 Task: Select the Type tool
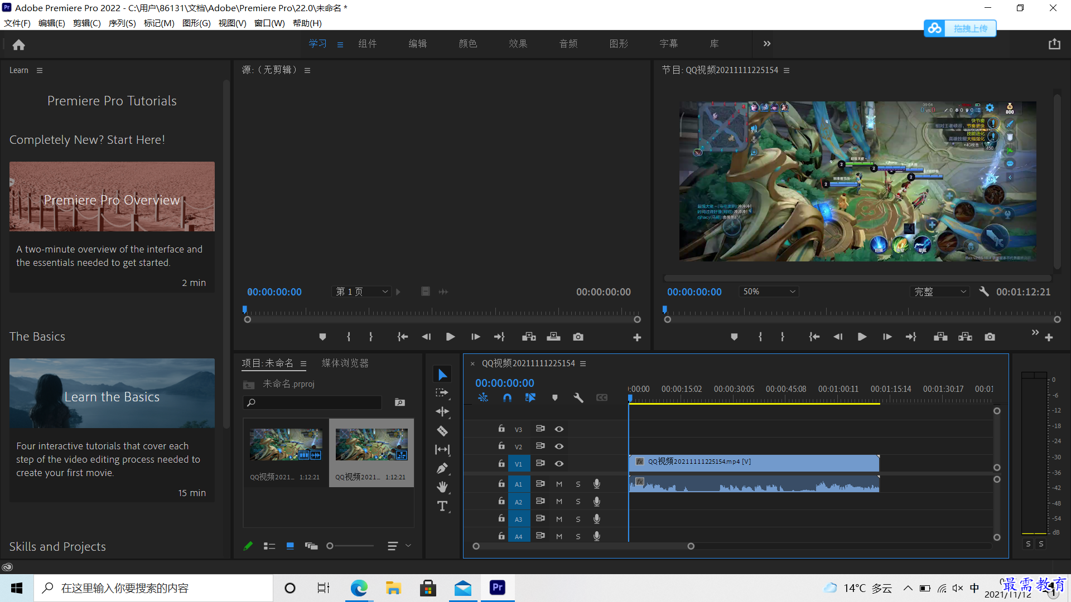442,506
